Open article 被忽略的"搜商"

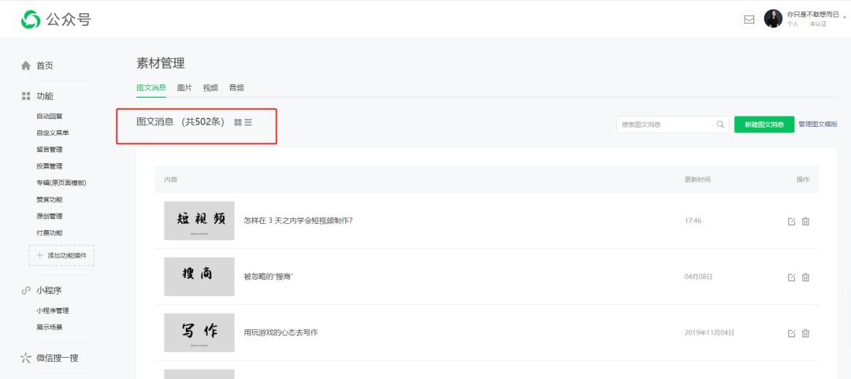(269, 277)
